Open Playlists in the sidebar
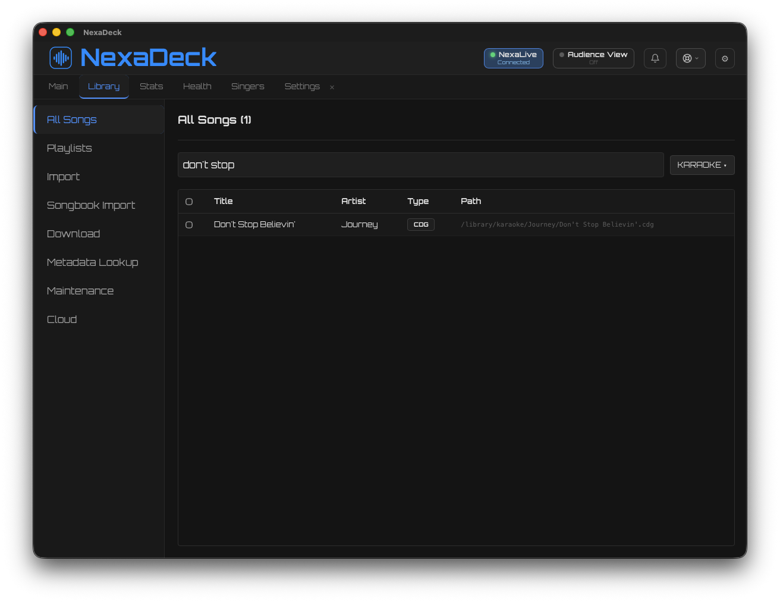 click(70, 148)
